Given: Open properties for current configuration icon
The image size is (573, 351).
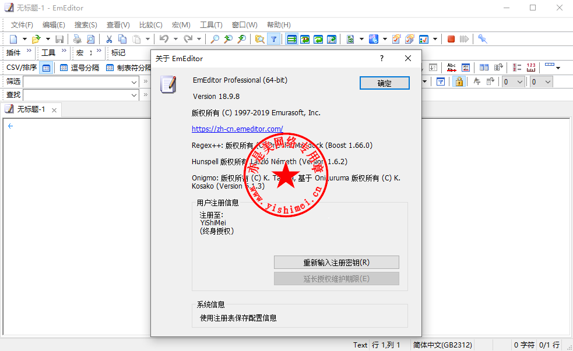Looking at the screenshot, I should (396, 39).
